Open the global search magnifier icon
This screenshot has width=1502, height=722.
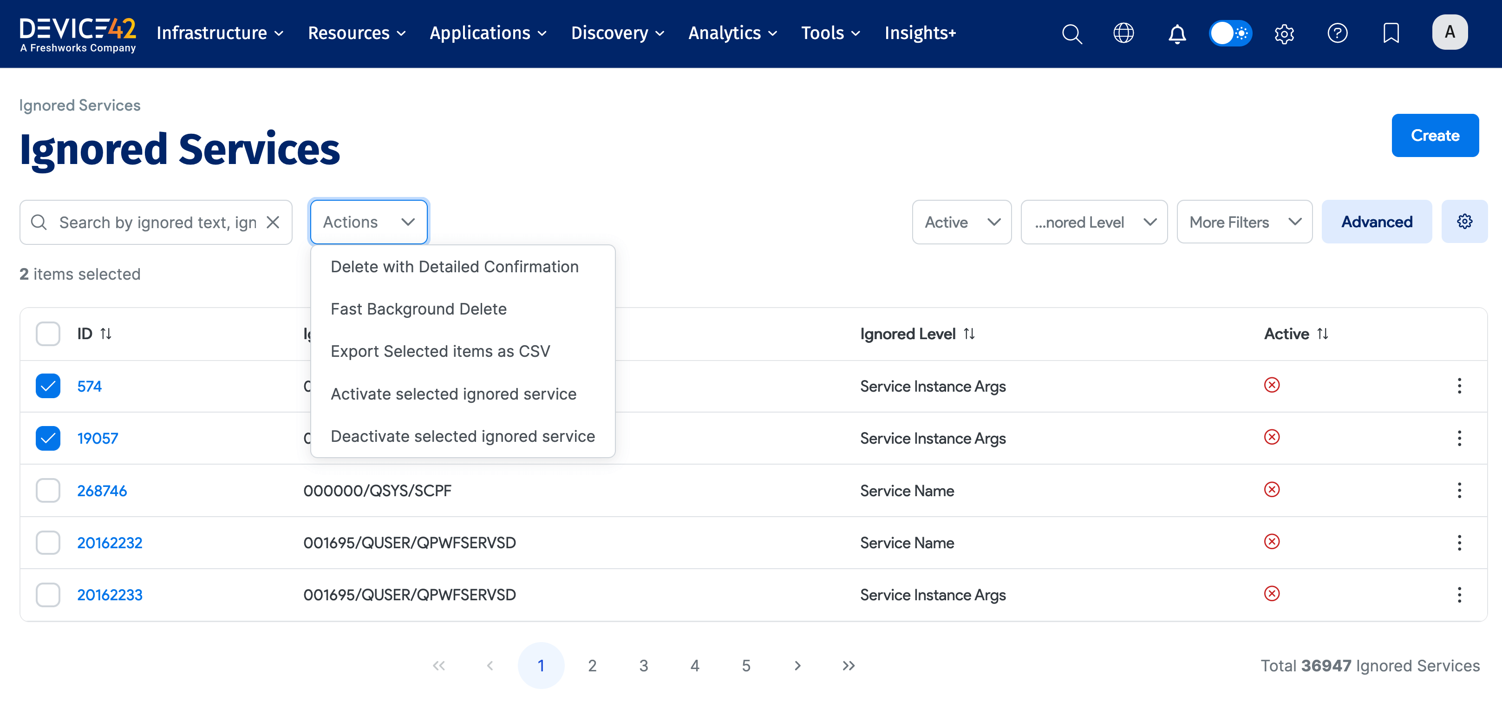tap(1071, 33)
